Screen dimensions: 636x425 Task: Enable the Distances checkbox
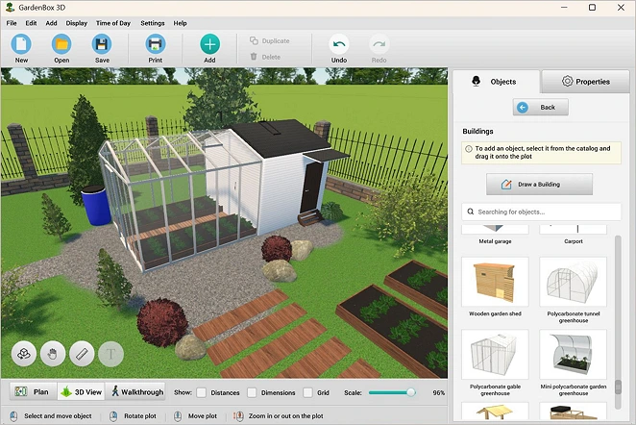click(x=201, y=392)
